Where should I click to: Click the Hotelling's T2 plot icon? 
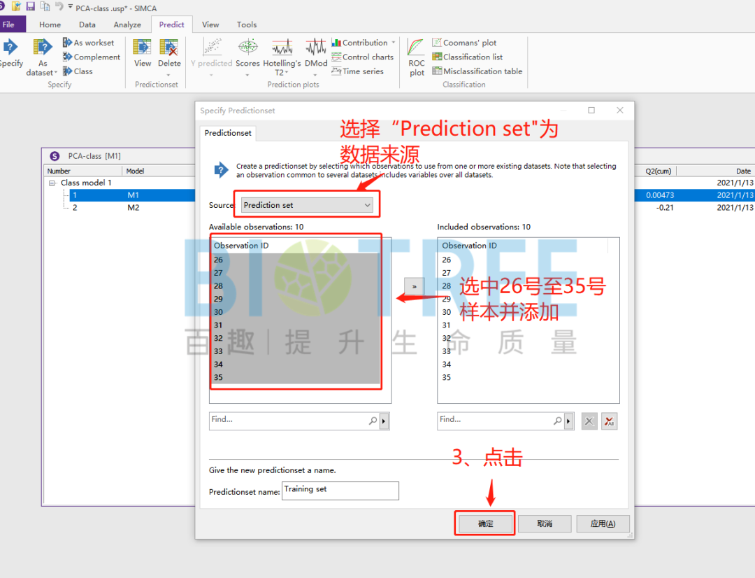pos(282,50)
